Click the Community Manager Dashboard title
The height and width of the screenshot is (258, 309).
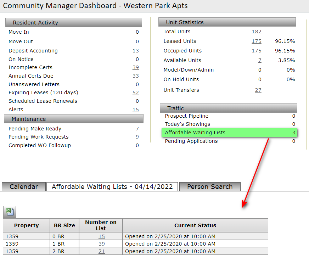[x=95, y=6]
